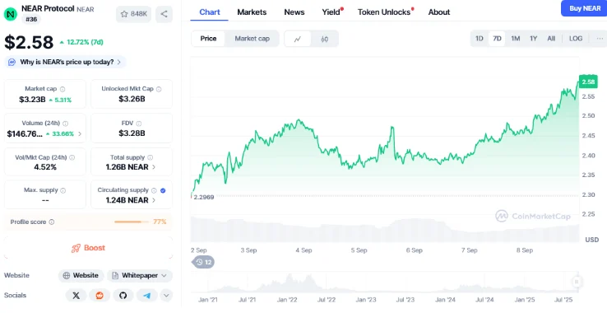Viewport: 607px width, 313px height.
Task: Click the $3.26B unlocked market cap value
Action: tap(132, 99)
